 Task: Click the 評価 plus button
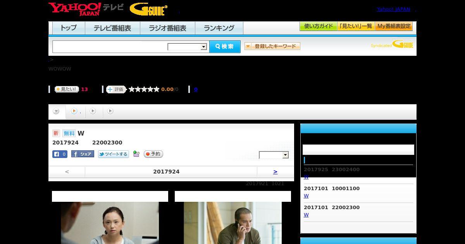[116, 89]
